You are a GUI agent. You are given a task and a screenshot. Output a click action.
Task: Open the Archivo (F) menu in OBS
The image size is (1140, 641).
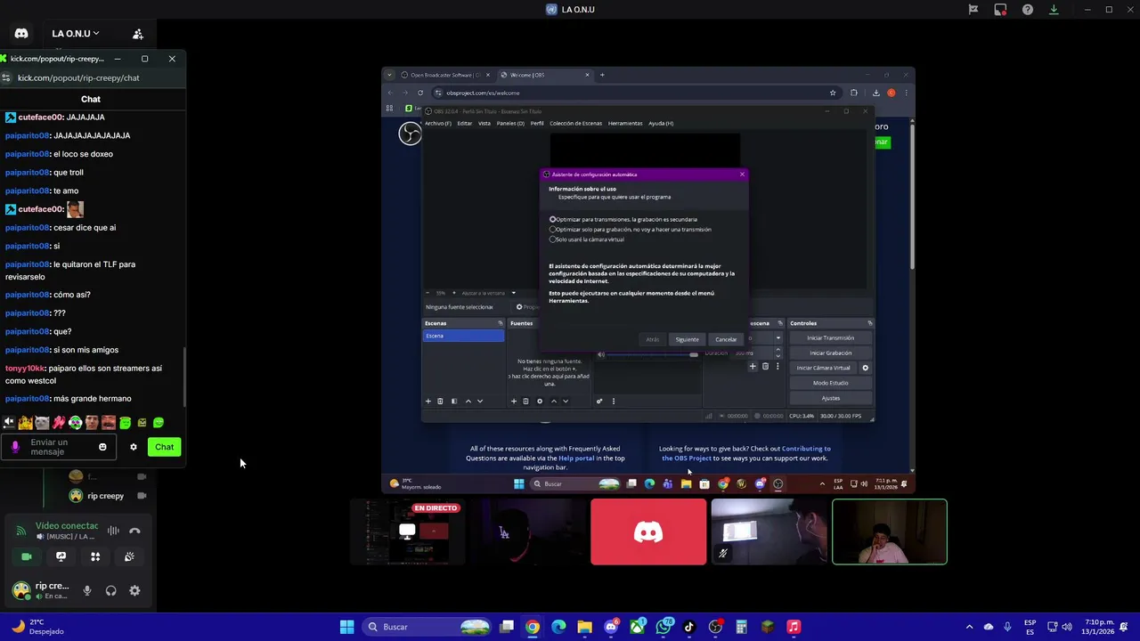437,124
